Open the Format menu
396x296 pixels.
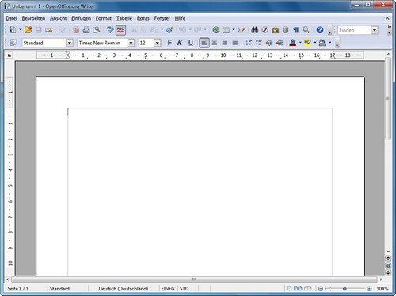pyautogui.click(x=104, y=18)
